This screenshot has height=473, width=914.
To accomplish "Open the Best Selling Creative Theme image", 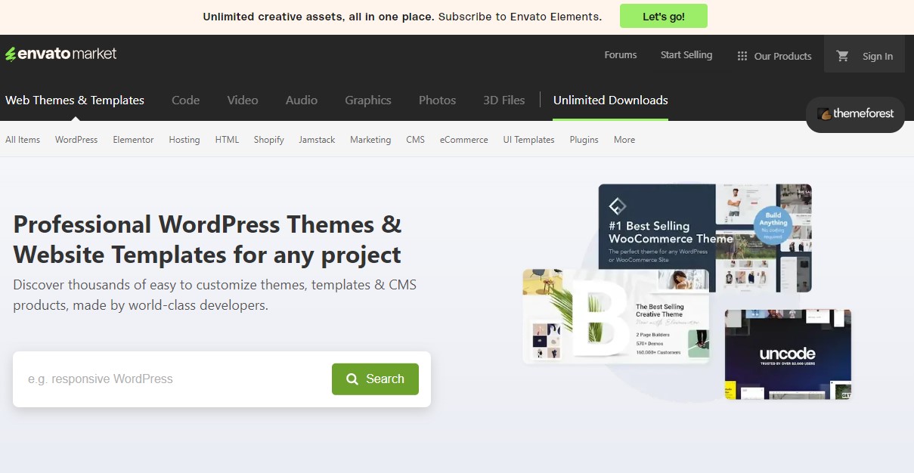I will 616,316.
